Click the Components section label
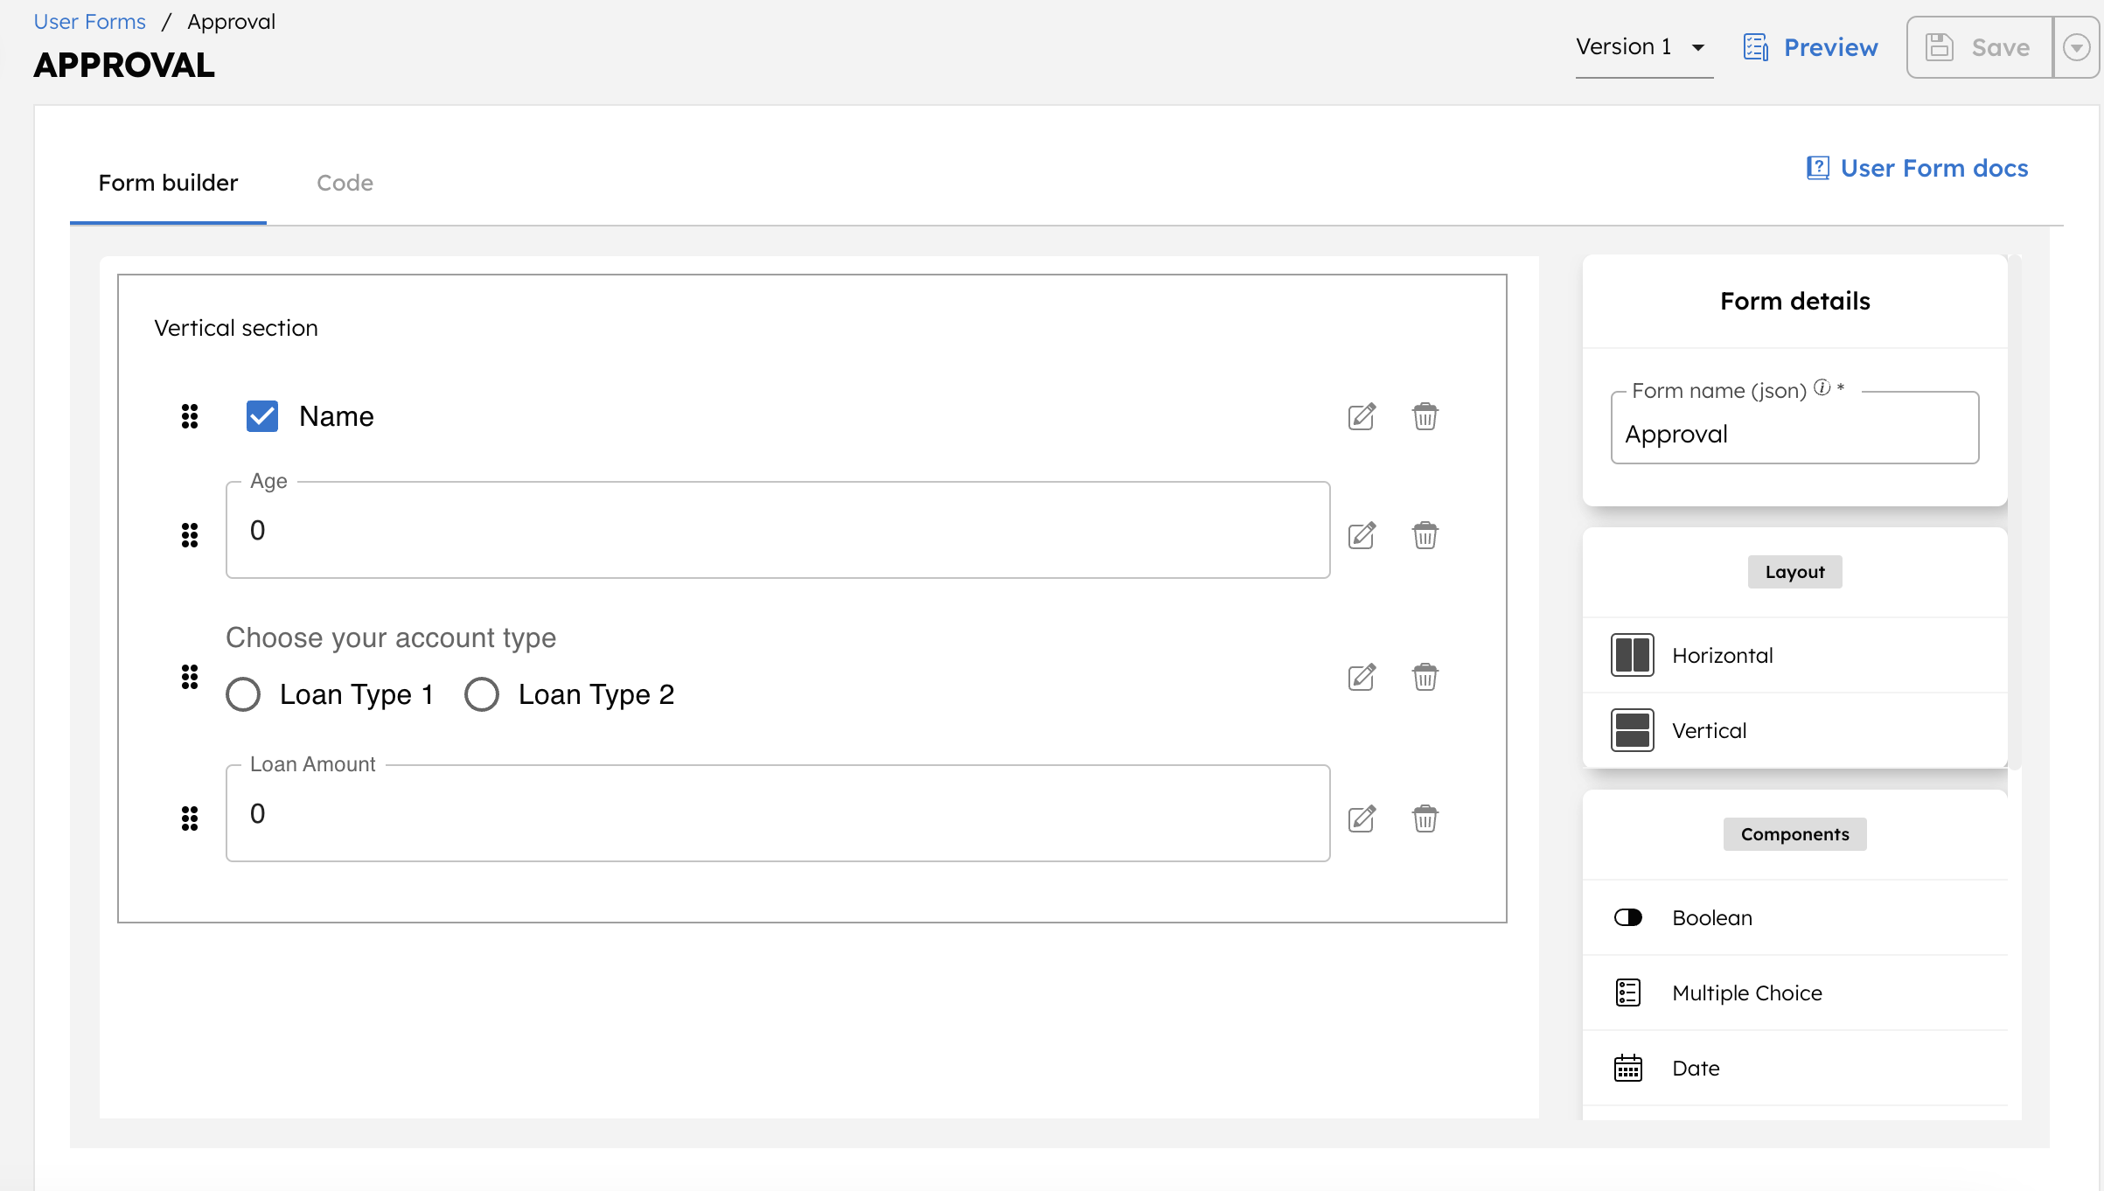Viewport: 2104px width, 1191px height. coord(1795,834)
